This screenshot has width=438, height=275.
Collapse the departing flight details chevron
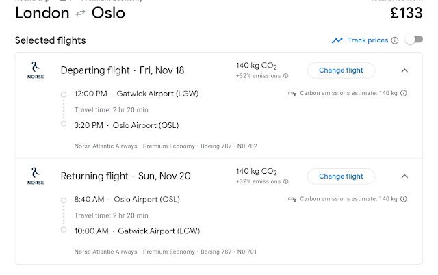click(x=404, y=70)
